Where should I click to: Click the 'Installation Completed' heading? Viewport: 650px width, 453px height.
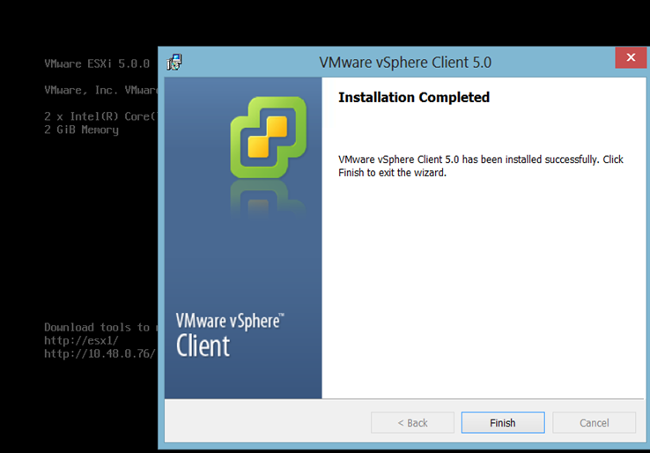[x=414, y=97]
